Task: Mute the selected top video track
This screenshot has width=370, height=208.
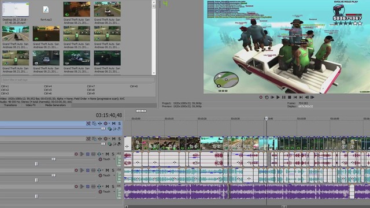Action: coord(114,123)
